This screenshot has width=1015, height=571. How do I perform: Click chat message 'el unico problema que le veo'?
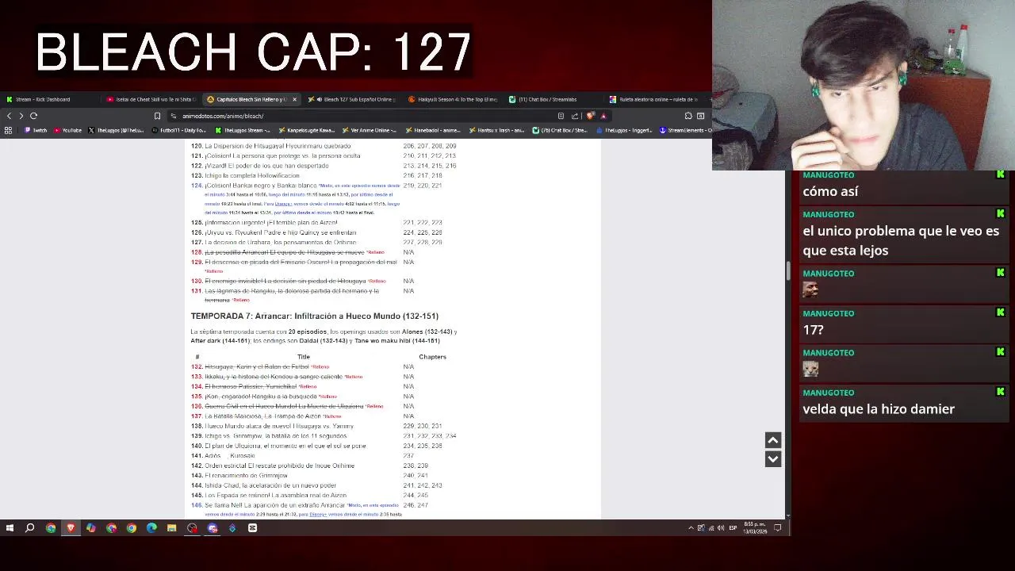click(901, 240)
